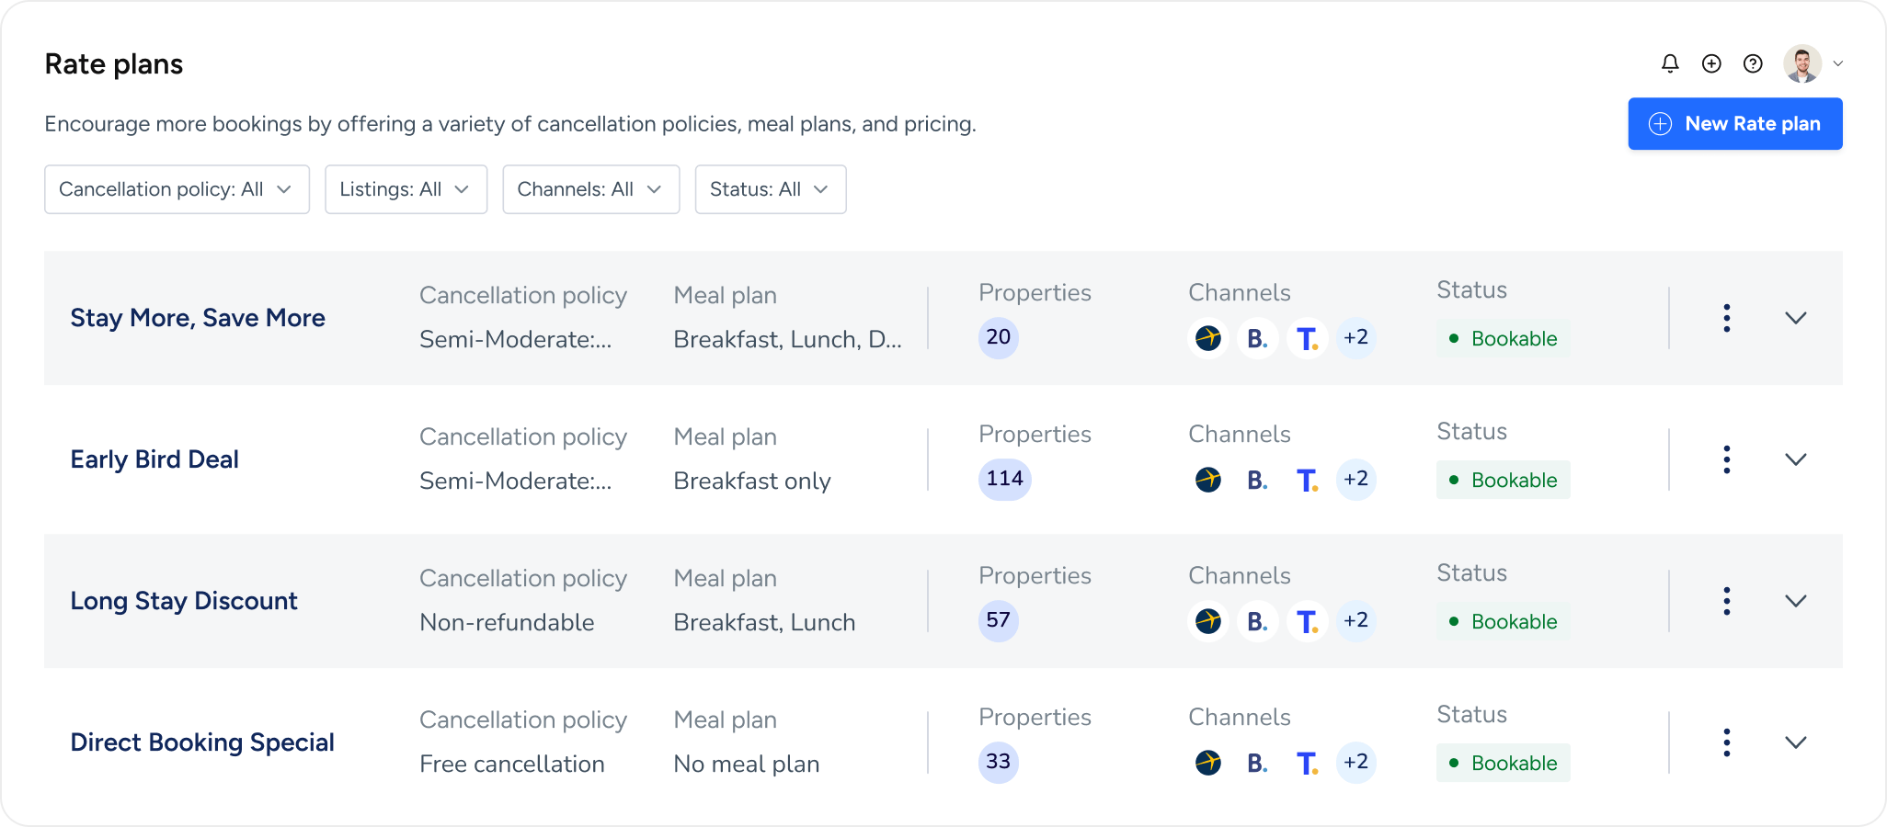Open the Channels filter dropdown

pos(590,189)
